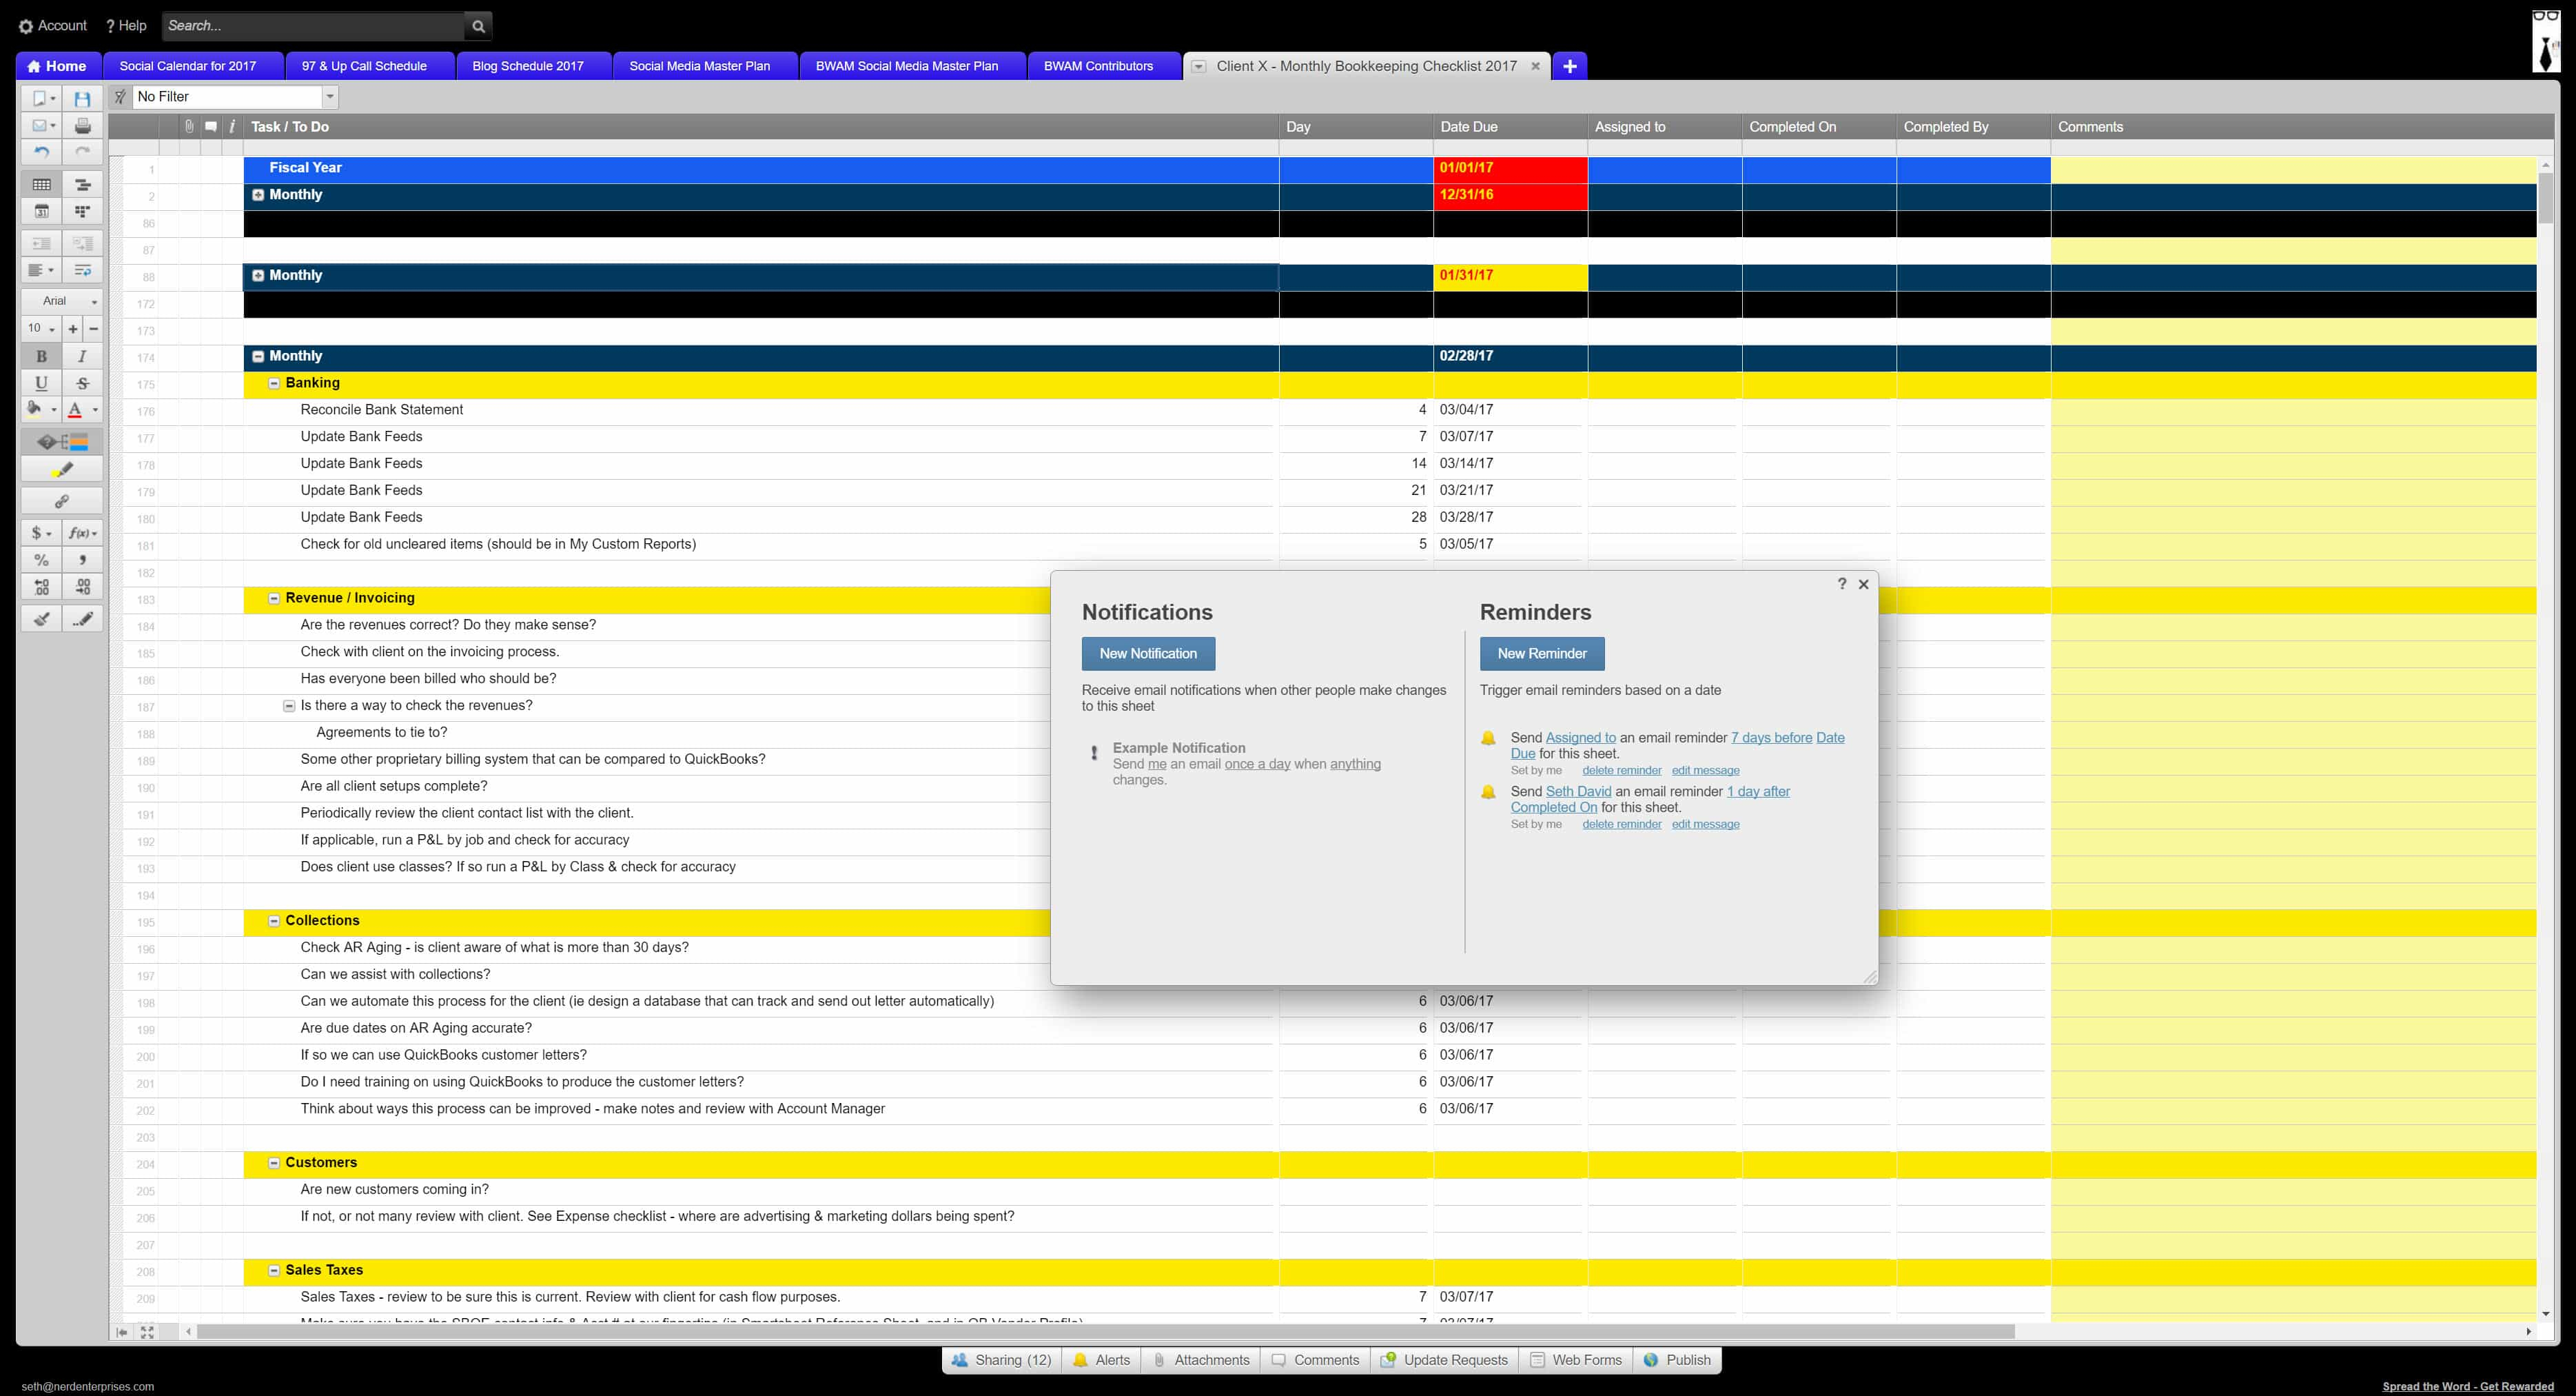Click the Print icon

click(x=83, y=125)
